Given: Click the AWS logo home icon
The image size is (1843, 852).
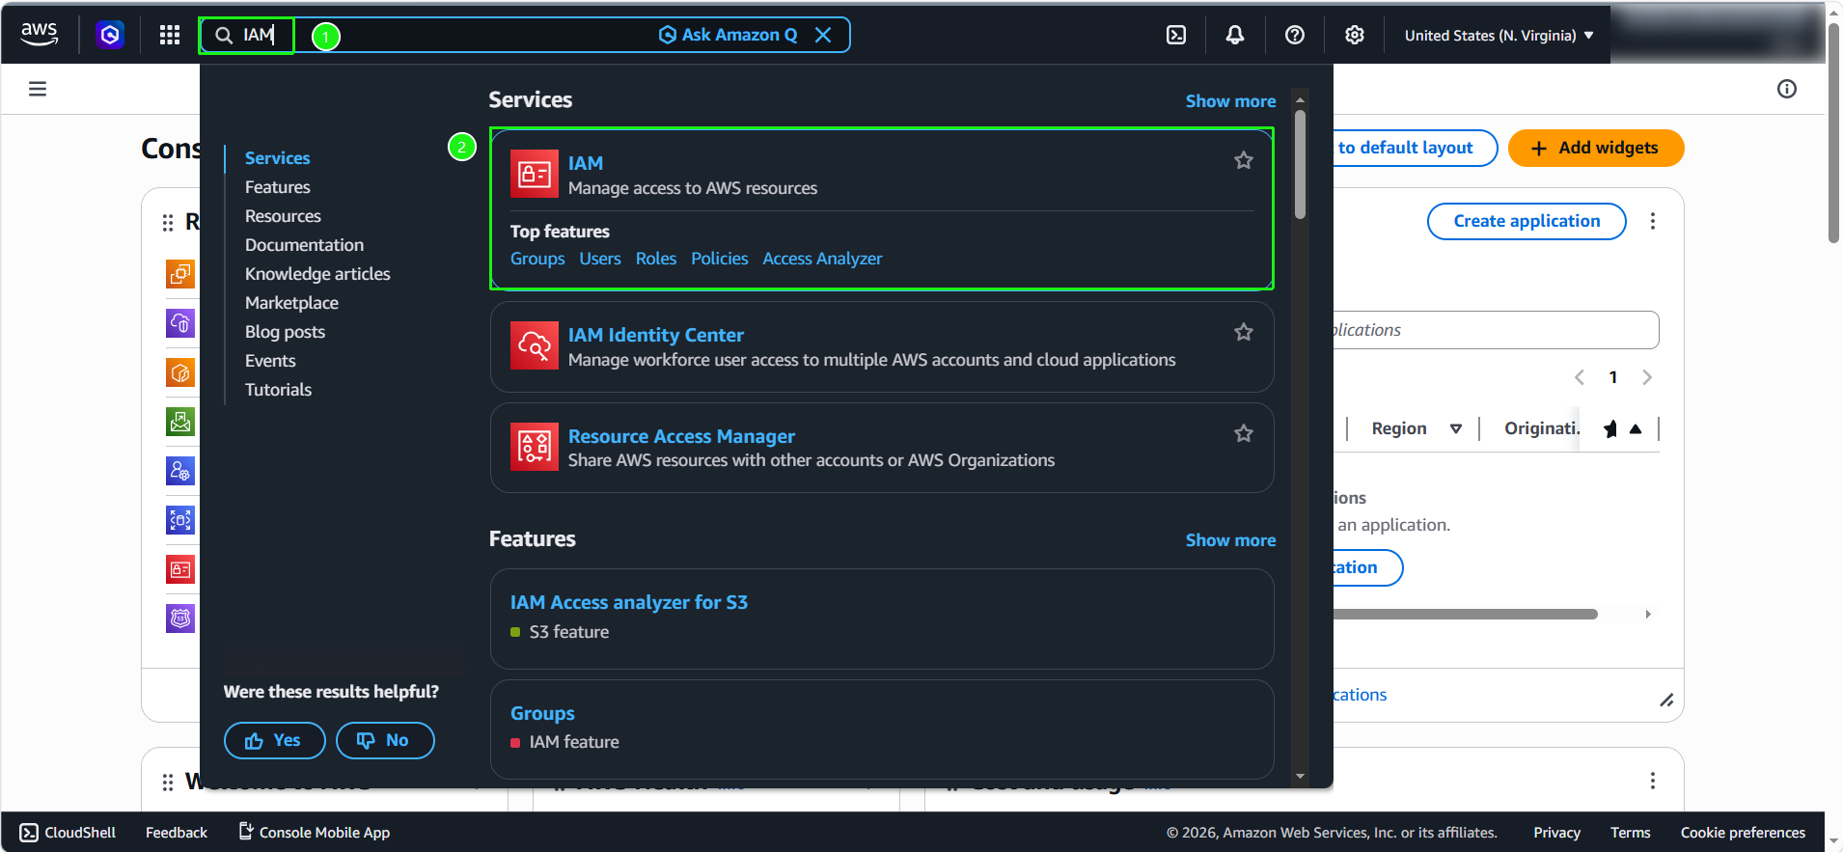Looking at the screenshot, I should [40, 34].
